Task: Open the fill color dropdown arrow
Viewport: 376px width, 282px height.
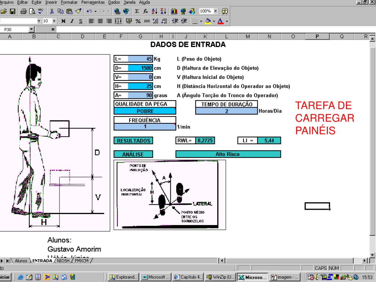Action: (x=213, y=21)
